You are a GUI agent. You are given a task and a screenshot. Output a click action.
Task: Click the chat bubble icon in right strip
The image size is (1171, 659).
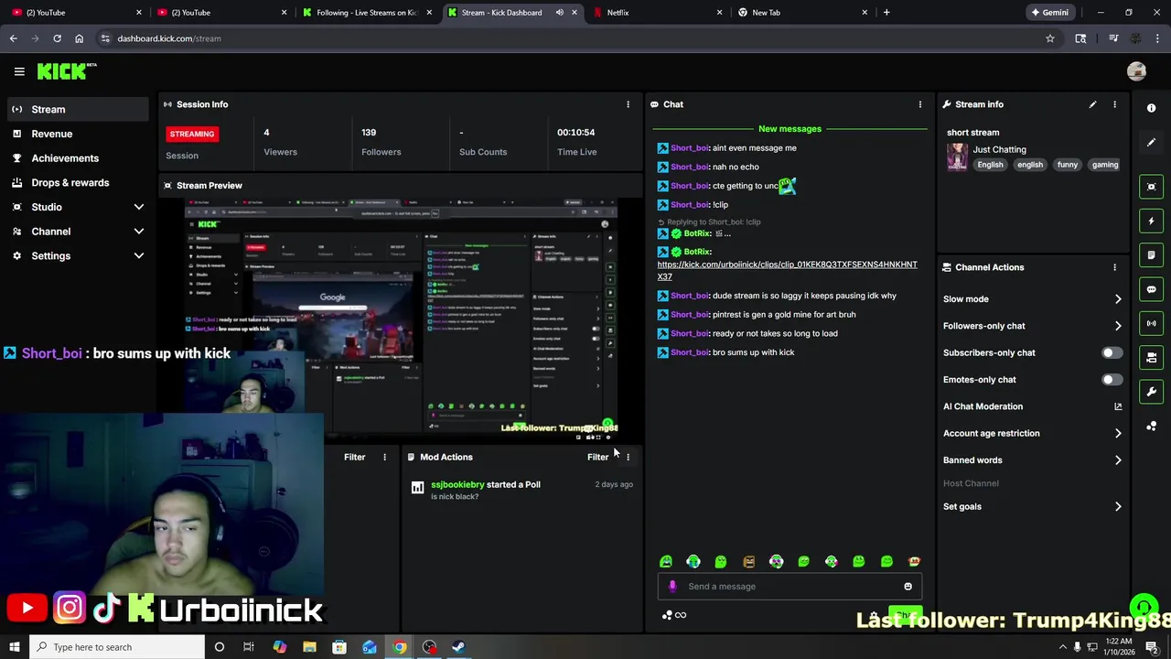(1151, 289)
